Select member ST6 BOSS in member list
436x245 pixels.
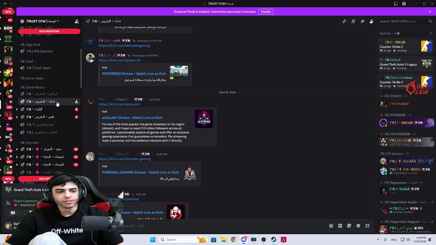[x=406, y=171]
